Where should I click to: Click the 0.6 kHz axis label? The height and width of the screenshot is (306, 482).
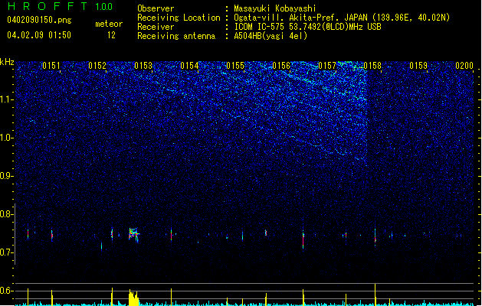point(6,291)
